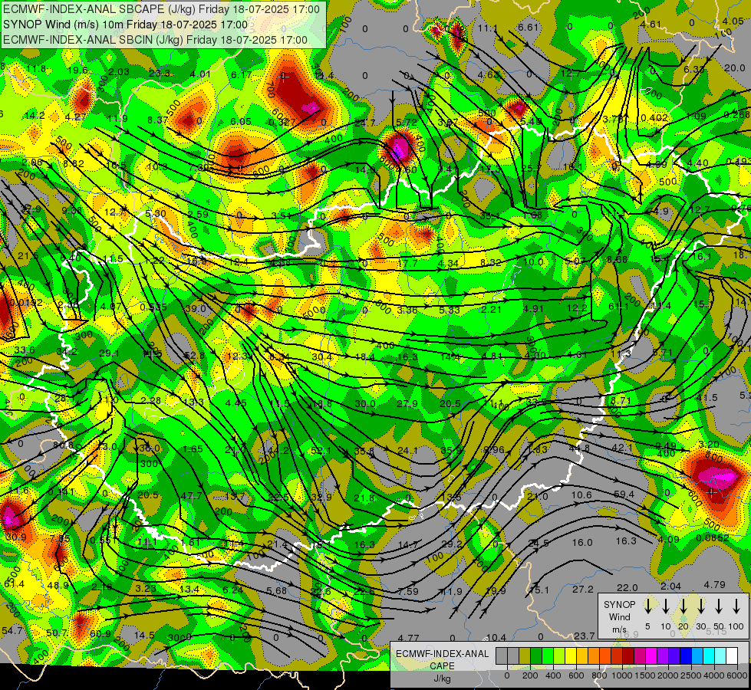Click the 20.0 value on the map
Image resolution: width=751 pixels, height=690 pixels.
[735, 68]
